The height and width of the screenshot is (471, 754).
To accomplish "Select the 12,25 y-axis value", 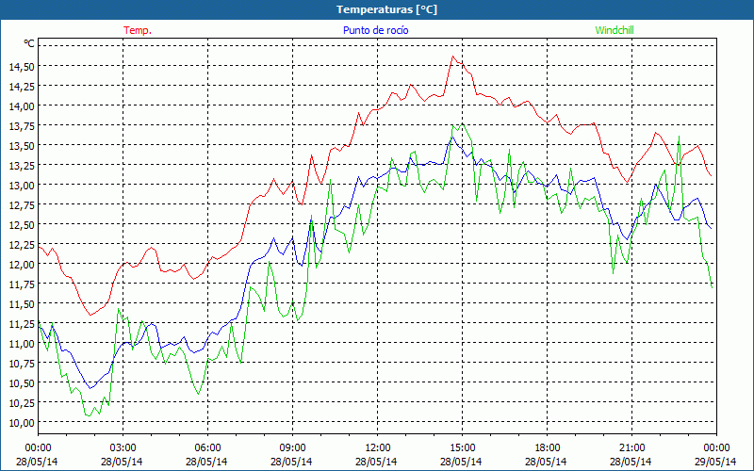I will (22, 245).
